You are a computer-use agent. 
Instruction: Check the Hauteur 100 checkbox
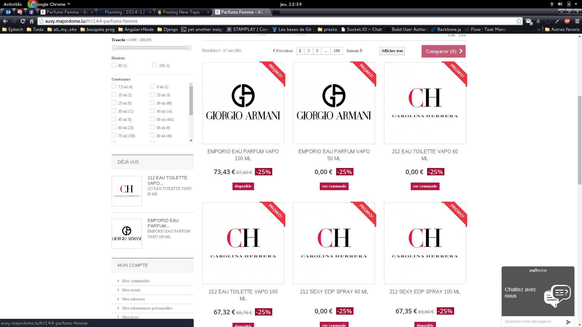coord(155,65)
